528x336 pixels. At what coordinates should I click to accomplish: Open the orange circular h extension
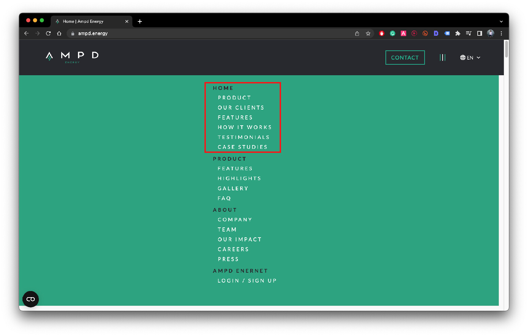(425, 33)
